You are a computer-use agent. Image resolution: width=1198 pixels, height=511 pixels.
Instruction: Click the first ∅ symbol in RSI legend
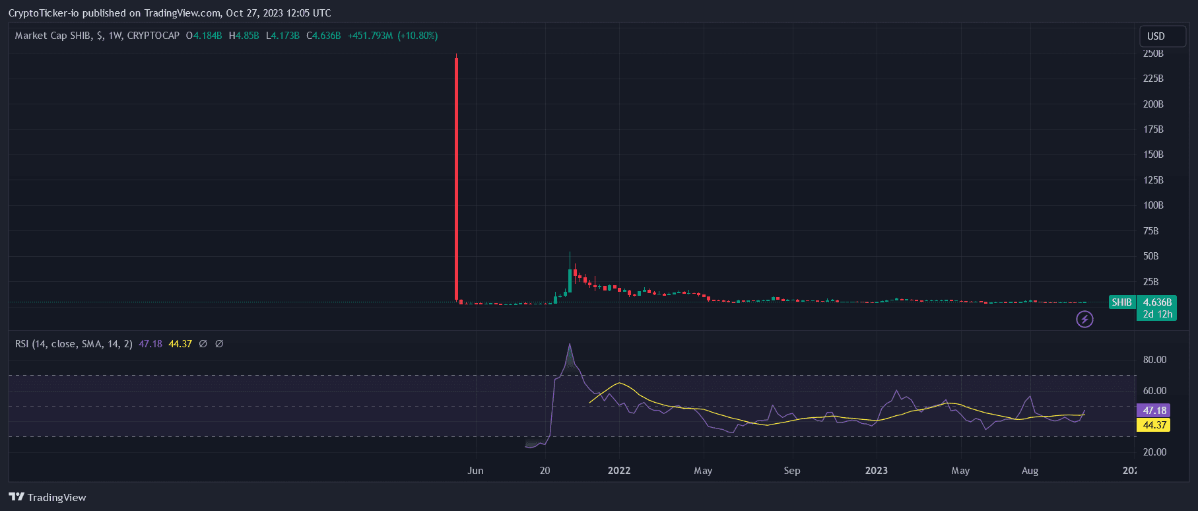point(203,344)
